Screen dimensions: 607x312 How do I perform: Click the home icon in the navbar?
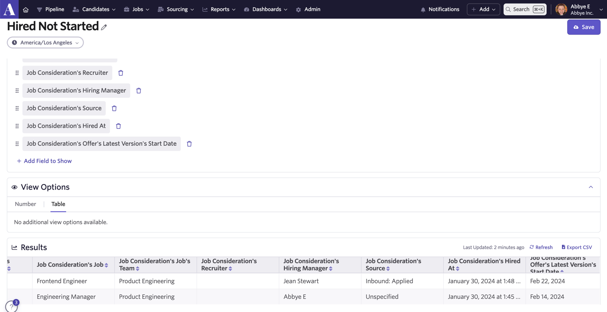(x=26, y=9)
